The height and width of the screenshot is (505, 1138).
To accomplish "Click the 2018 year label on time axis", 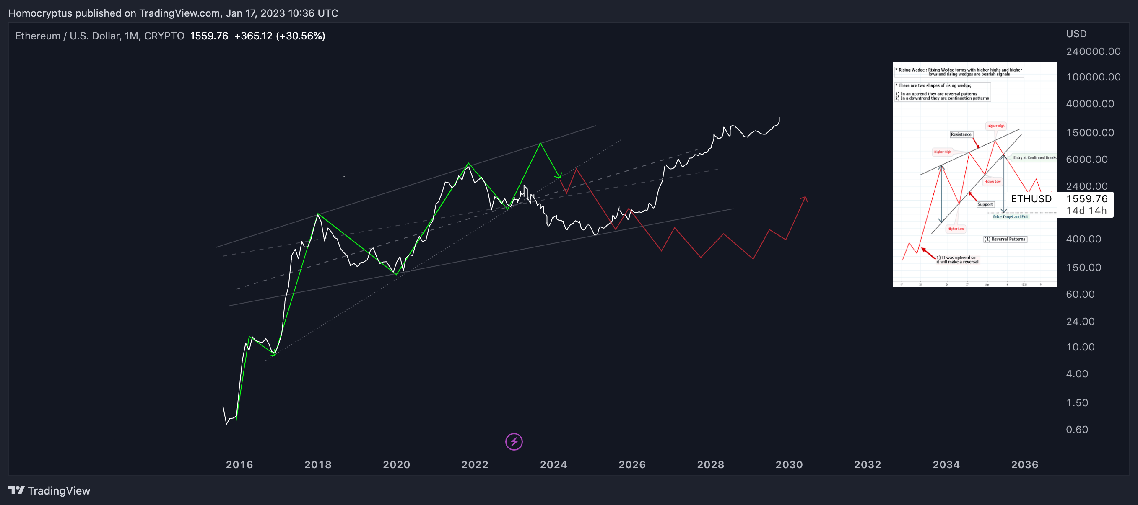I will (318, 464).
